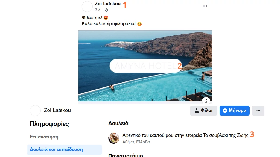Click the post timestamp "3 λ."

tap(98, 10)
